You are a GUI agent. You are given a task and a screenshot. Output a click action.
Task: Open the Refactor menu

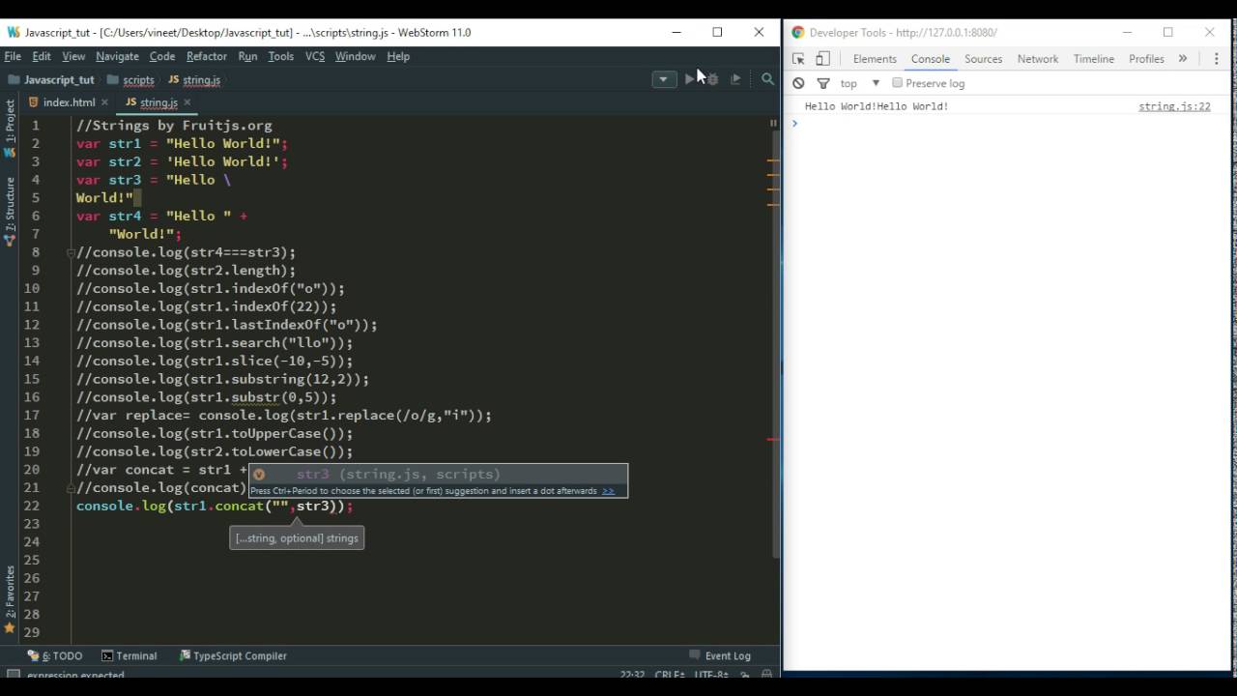tap(207, 56)
